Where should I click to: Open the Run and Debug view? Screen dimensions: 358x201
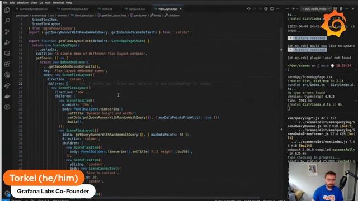coord(7,42)
